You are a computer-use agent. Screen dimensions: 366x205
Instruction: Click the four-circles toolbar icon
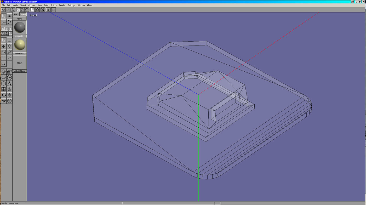tap(32, 10)
